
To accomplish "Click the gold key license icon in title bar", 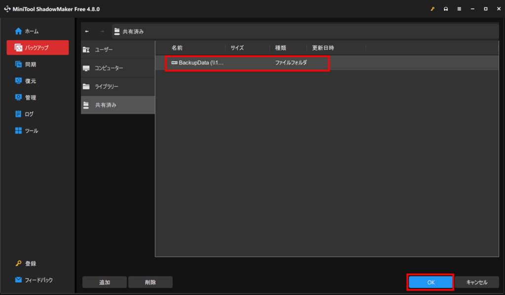I will coord(433,9).
